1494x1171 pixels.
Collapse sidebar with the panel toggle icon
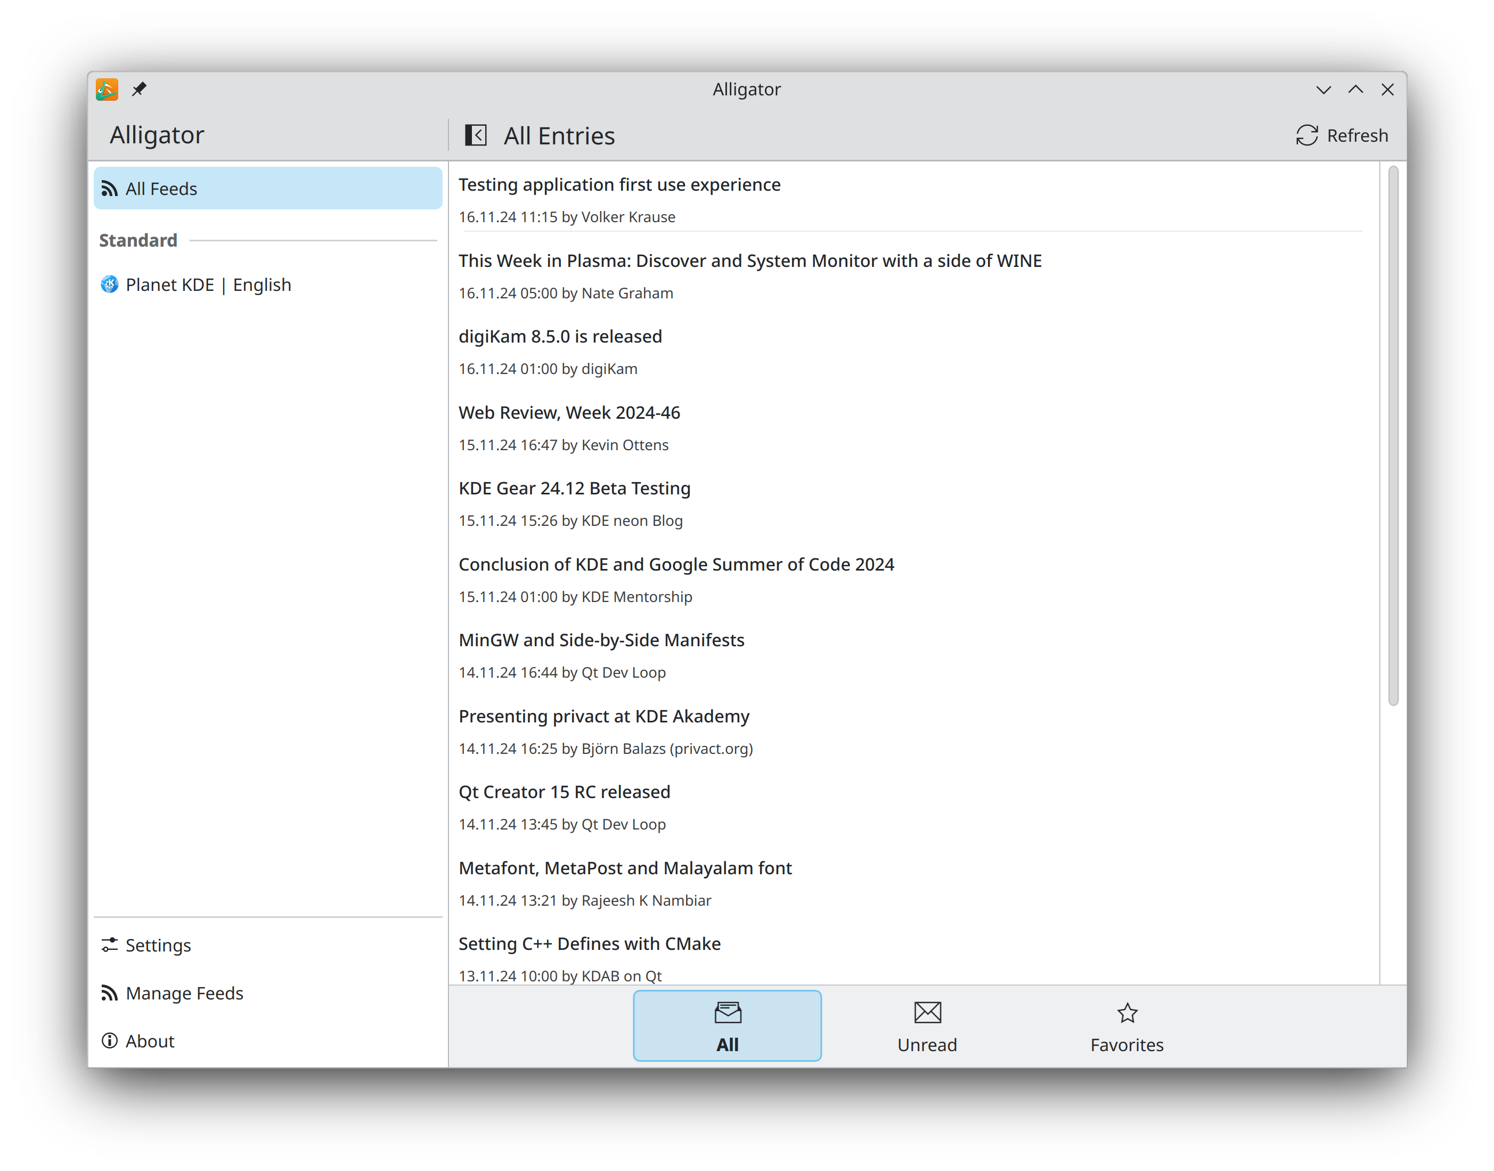click(476, 135)
